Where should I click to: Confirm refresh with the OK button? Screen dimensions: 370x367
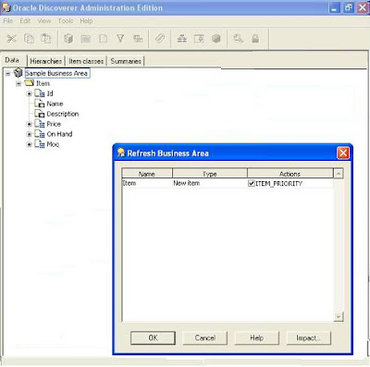pos(153,338)
